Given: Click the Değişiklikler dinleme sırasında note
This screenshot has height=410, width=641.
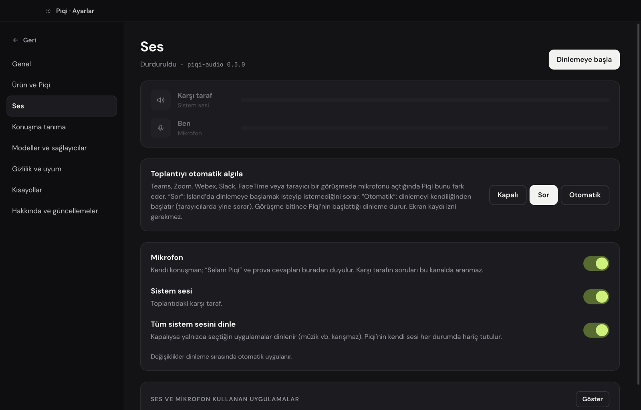Looking at the screenshot, I should [x=222, y=357].
